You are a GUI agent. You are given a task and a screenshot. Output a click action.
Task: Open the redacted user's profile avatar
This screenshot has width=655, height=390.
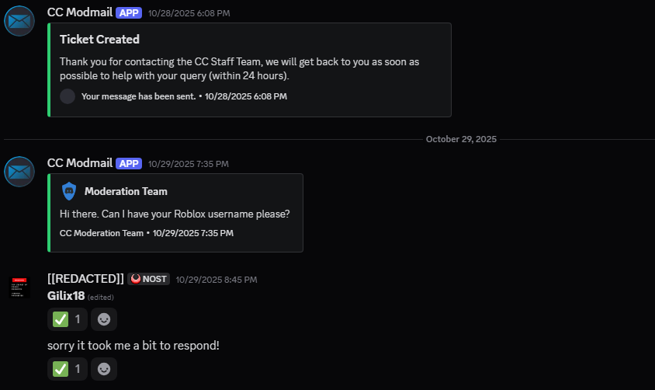pos(19,287)
